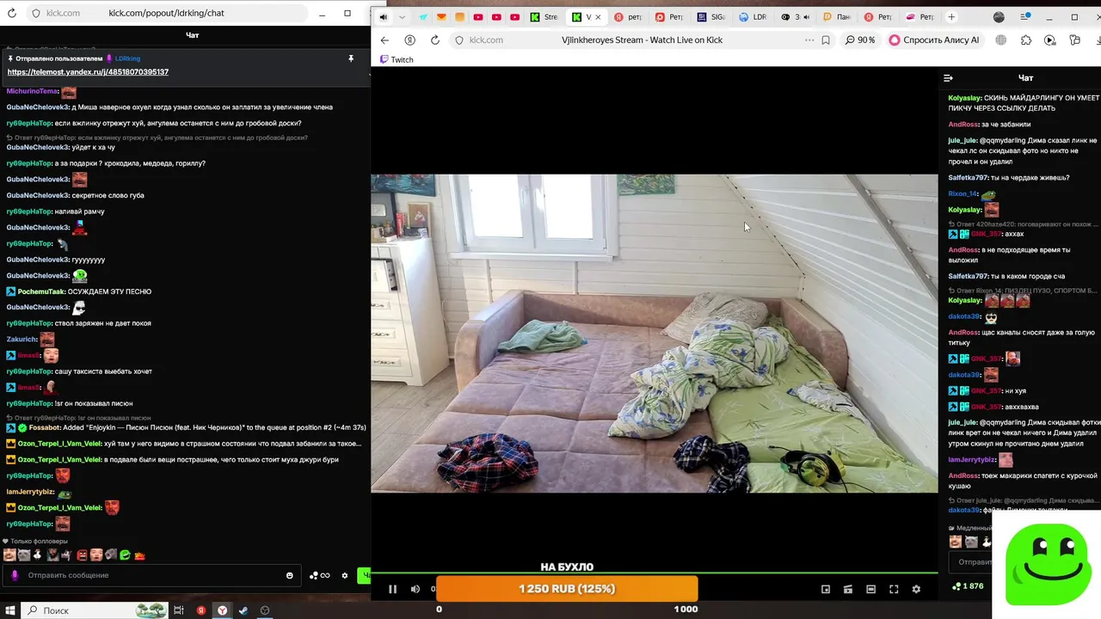Image resolution: width=1101 pixels, height=619 pixels.
Task: Click the Kolyasiay message about СКИНЬ МАЙДАРЛИНГУ
Action: [1024, 103]
